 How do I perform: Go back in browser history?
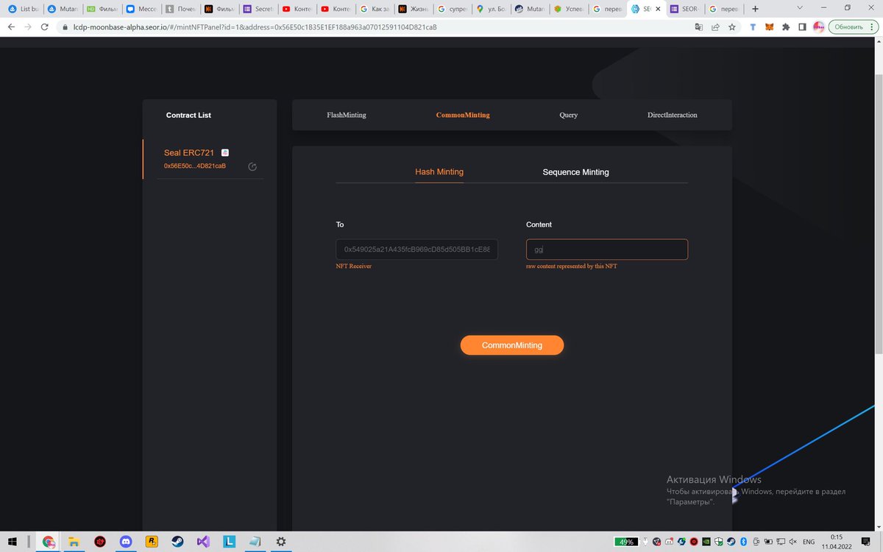(11, 26)
